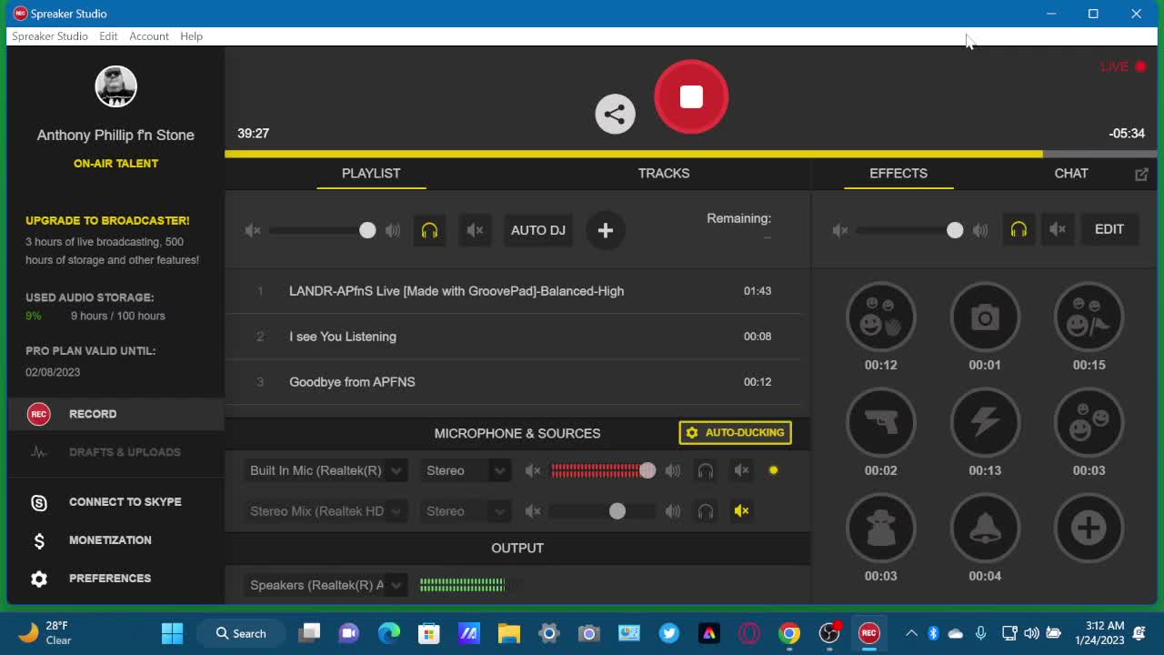Play the lightning bolt effect
The width and height of the screenshot is (1164, 655).
coord(985,422)
